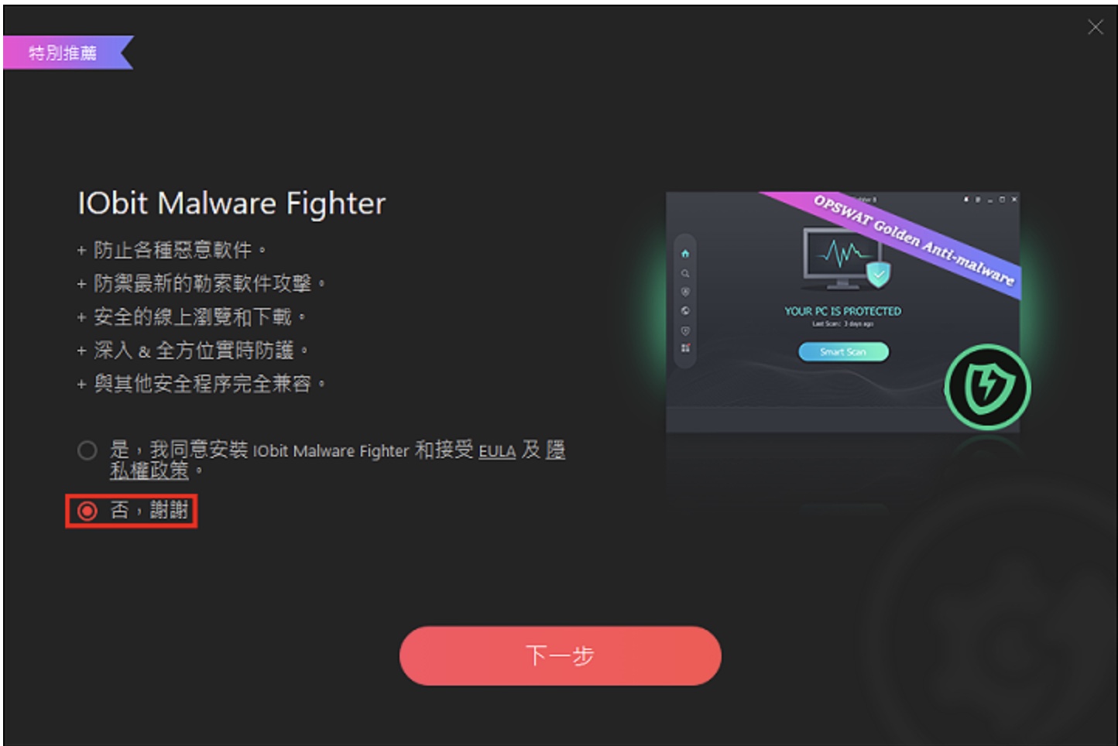Click the teal checkmark shield in preview

[x=878, y=274]
